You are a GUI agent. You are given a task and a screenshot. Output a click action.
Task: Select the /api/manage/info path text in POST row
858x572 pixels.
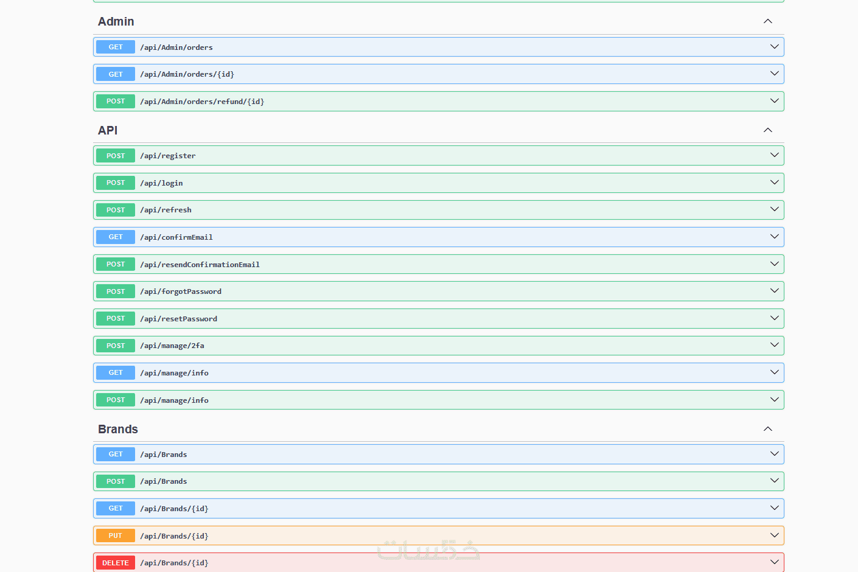click(x=174, y=400)
